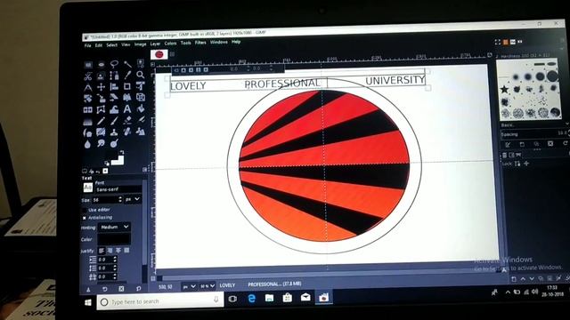Click the Save Tool Preset button

(x=88, y=290)
